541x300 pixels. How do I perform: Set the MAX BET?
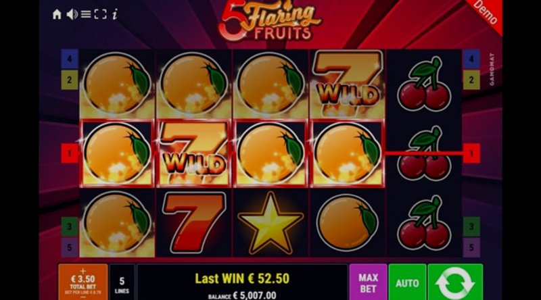(368, 282)
